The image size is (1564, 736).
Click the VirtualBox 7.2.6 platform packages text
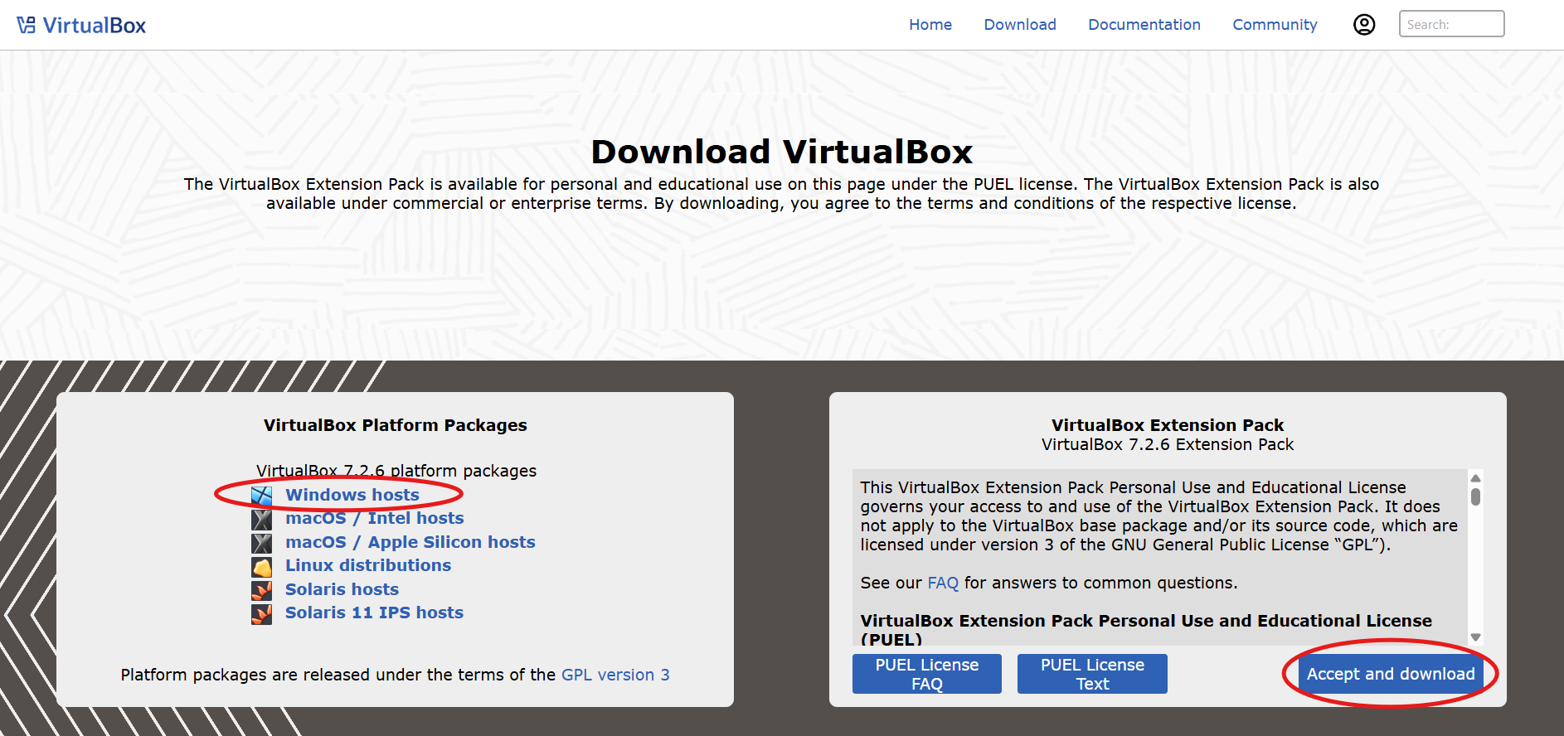(396, 471)
